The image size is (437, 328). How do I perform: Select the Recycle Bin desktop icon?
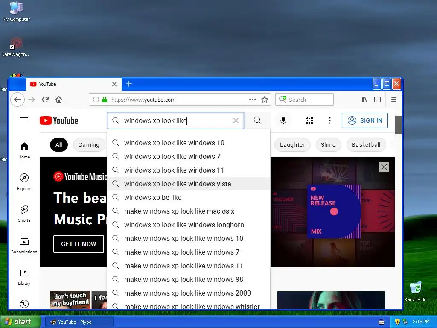tap(416, 292)
